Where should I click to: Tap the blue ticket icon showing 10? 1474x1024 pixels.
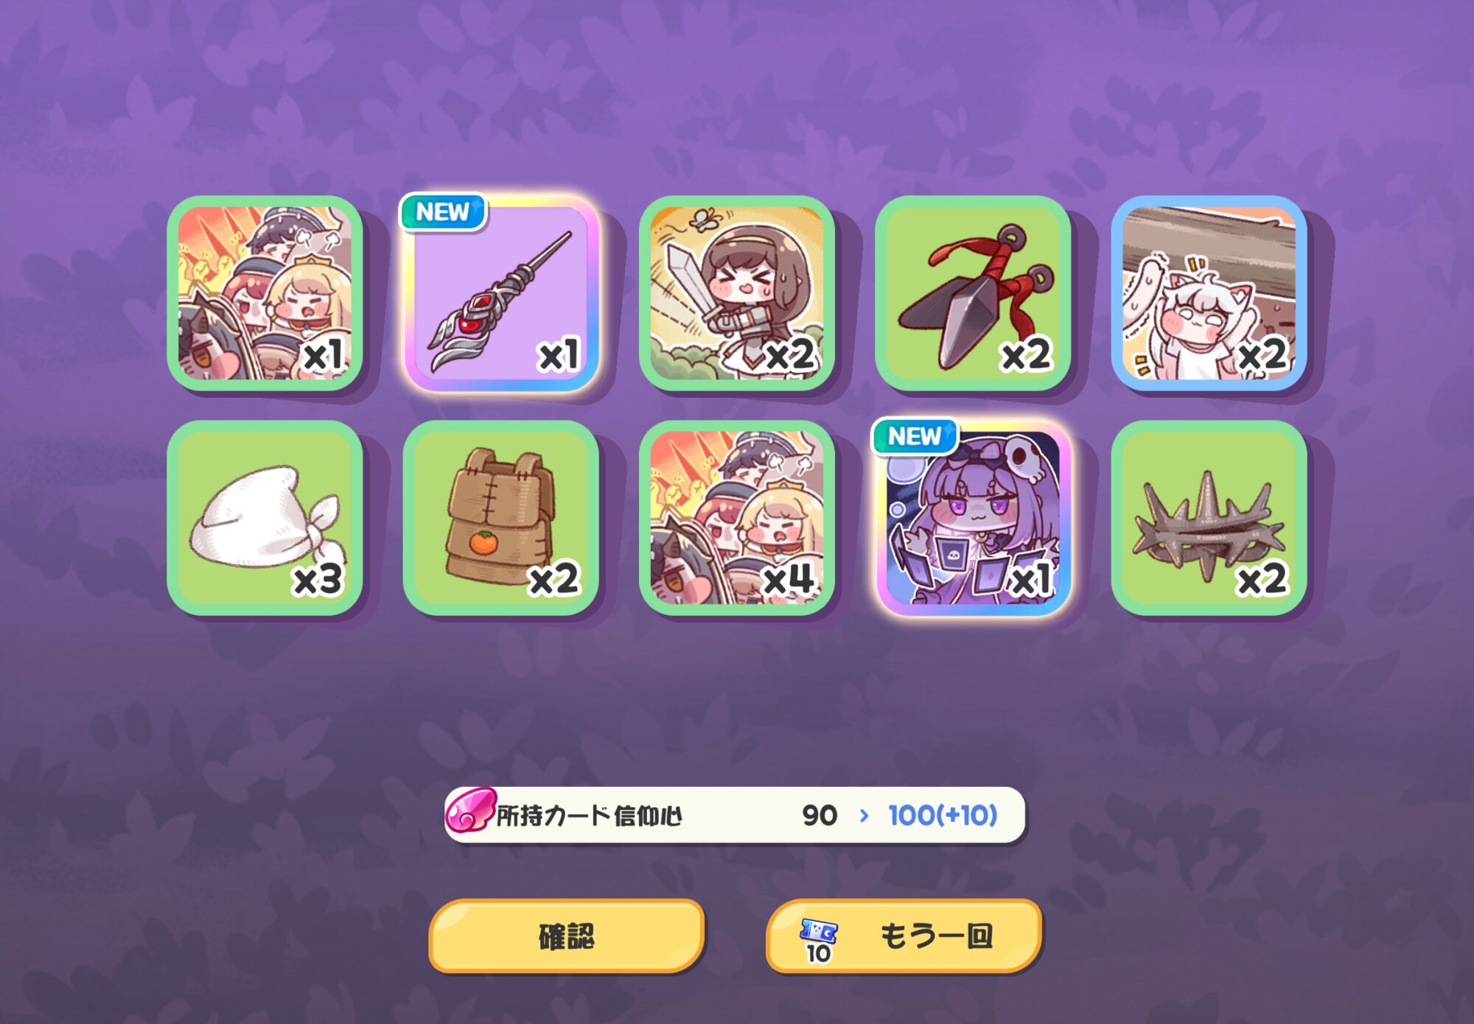pos(818,940)
